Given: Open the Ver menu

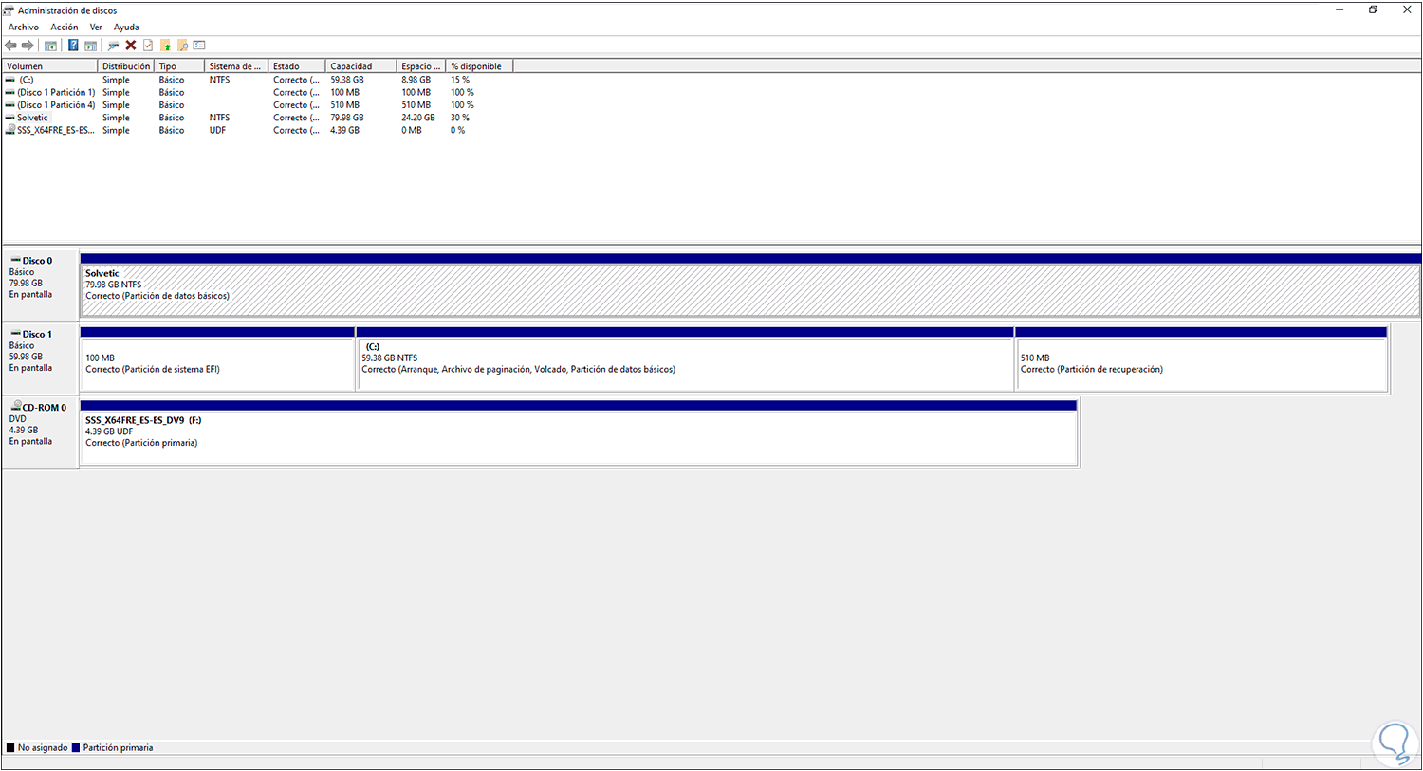Looking at the screenshot, I should pyautogui.click(x=96, y=27).
